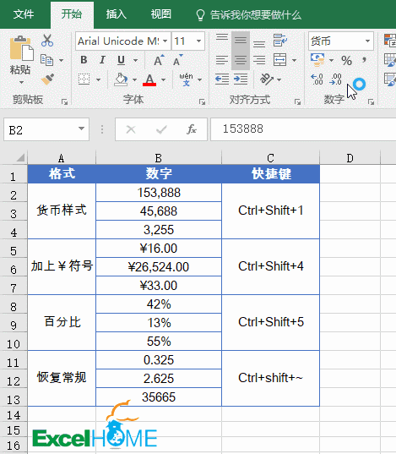Image resolution: width=396 pixels, height=454 pixels.
Task: Switch to 开始 tab
Action: (72, 14)
